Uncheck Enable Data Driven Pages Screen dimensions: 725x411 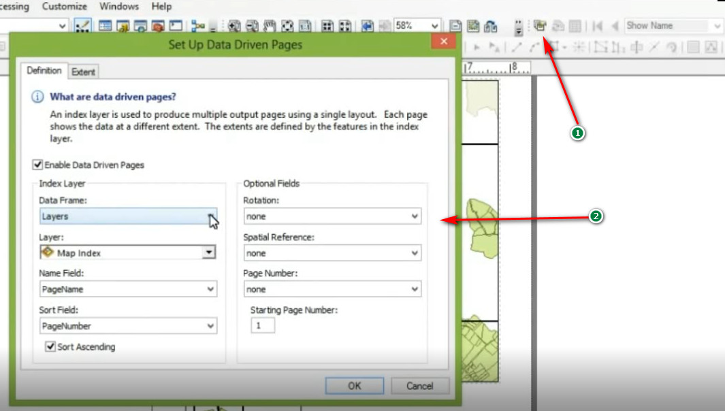pos(37,165)
